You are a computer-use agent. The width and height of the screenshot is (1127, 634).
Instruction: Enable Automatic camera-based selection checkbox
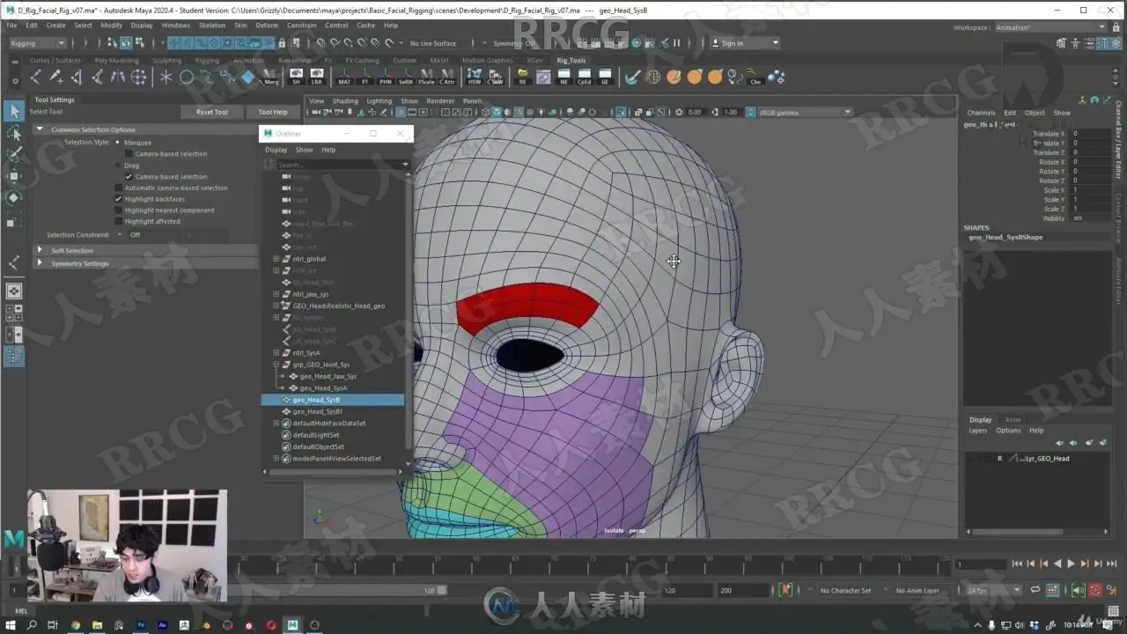pos(119,188)
